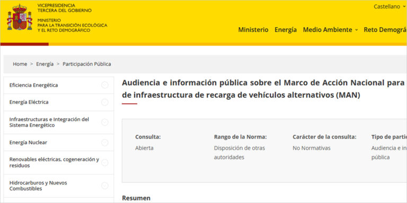The width and height of the screenshot is (407, 203).
Task: Click the Spanish coat of arms logo
Action: [x=20, y=17]
